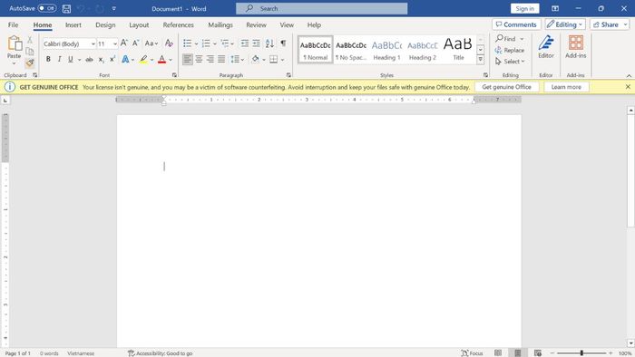Click Learn more in warning bar
This screenshot has width=635, height=357.
pyautogui.click(x=566, y=87)
